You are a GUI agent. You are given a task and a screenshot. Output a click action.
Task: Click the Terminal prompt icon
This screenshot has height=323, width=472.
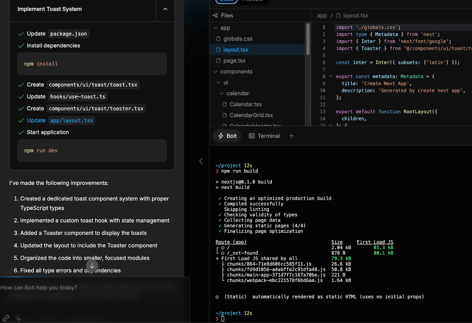coord(252,136)
